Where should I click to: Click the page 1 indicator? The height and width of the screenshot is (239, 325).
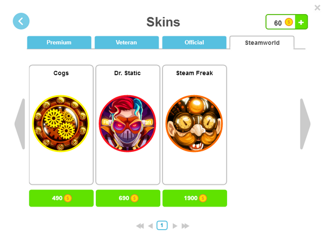pos(162,225)
